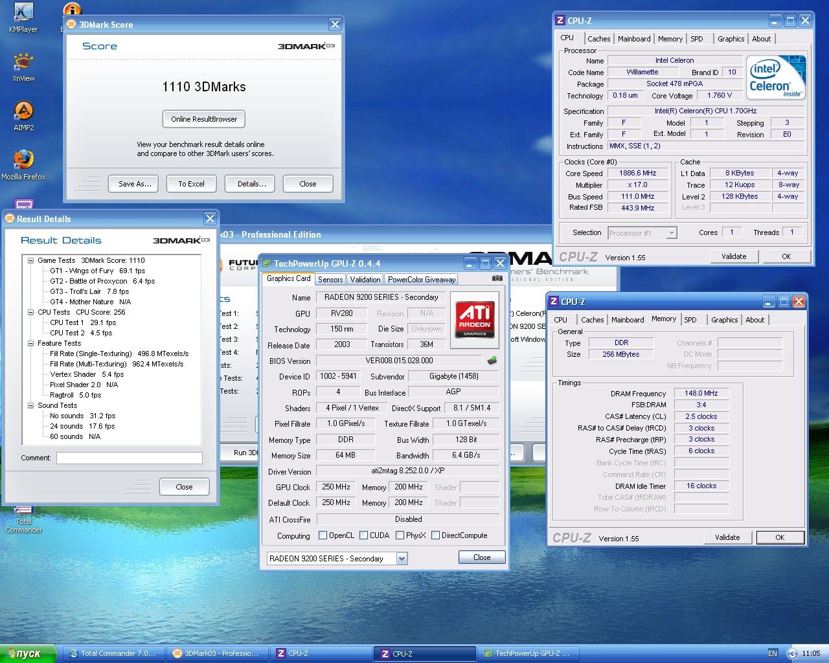Click the DRAM Frequency 148.0 MHz value

tap(701, 393)
